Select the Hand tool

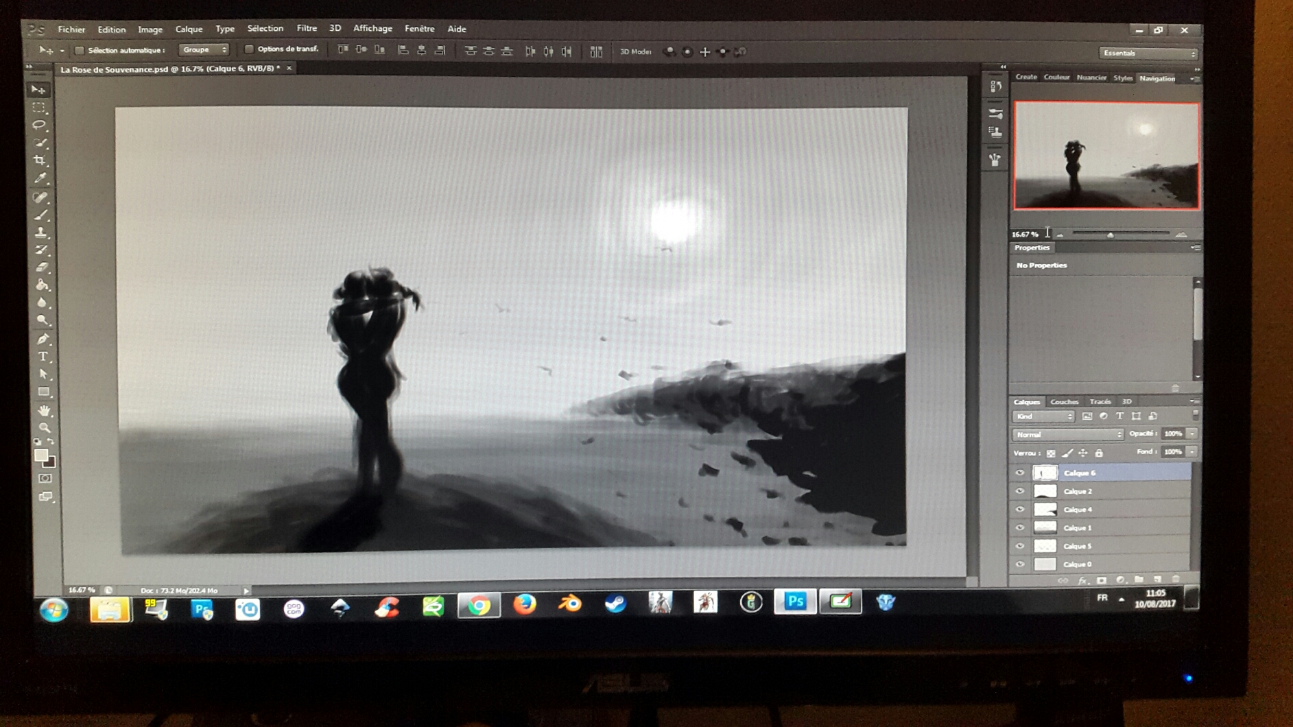pyautogui.click(x=44, y=410)
